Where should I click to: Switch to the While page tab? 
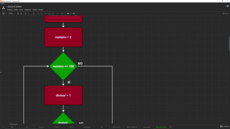pyautogui.click(x=72, y=127)
